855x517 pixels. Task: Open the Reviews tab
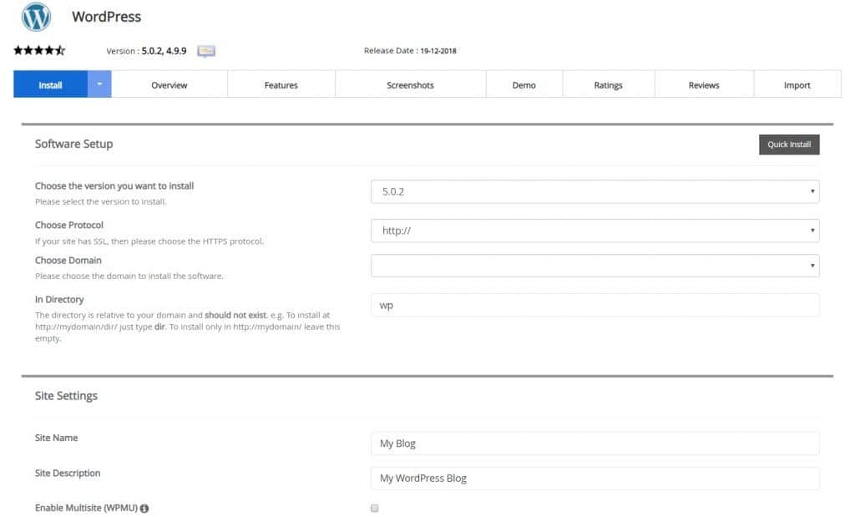[x=703, y=84]
